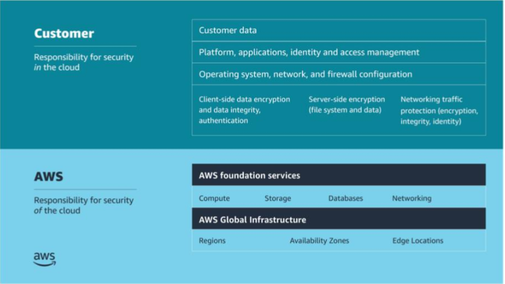Click the Edge Locations label
This screenshot has width=505, height=284.
[418, 241]
